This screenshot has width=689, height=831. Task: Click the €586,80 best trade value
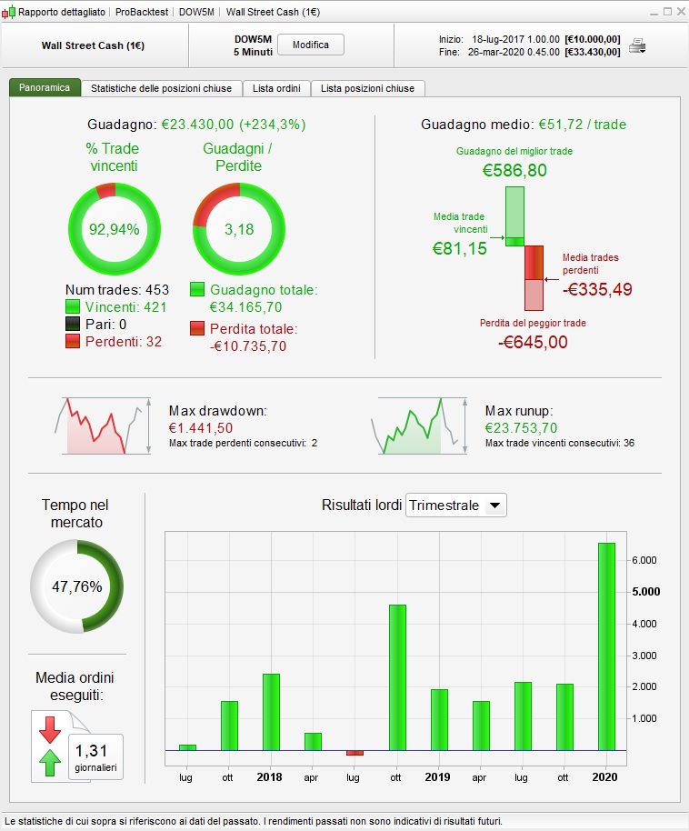click(514, 170)
